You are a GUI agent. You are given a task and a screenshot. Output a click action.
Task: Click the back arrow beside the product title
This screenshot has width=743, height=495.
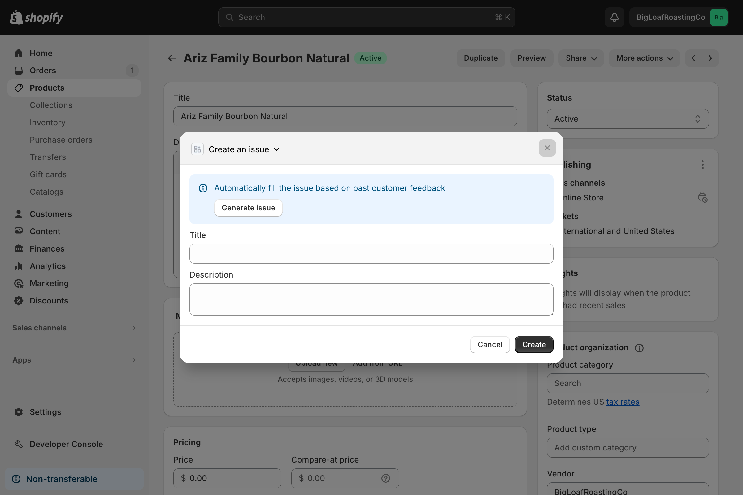[x=172, y=58]
